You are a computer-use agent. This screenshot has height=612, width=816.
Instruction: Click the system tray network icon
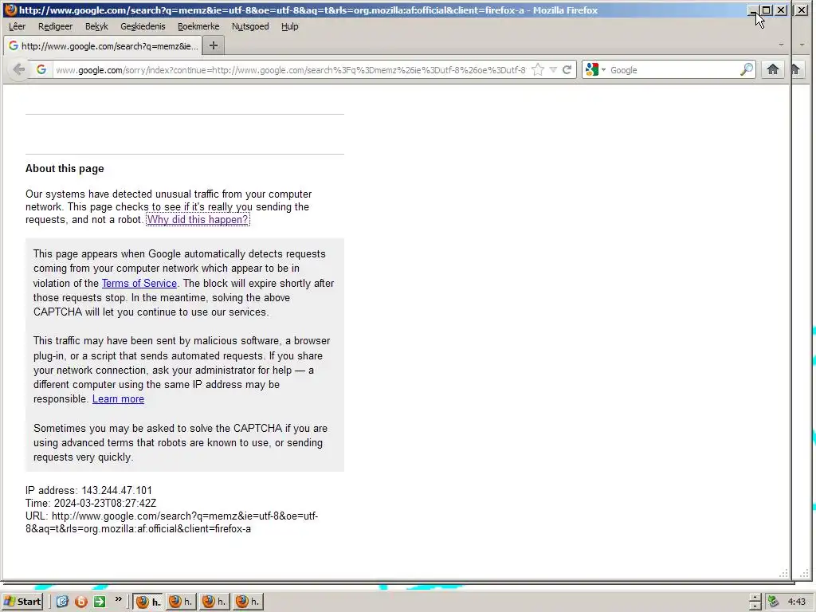(x=773, y=602)
